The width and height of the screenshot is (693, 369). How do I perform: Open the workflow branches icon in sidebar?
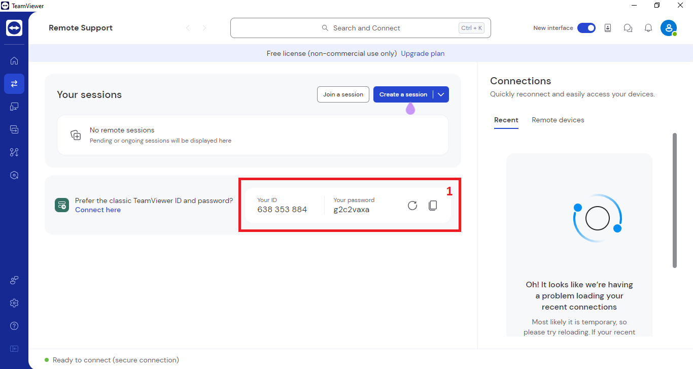point(14,152)
